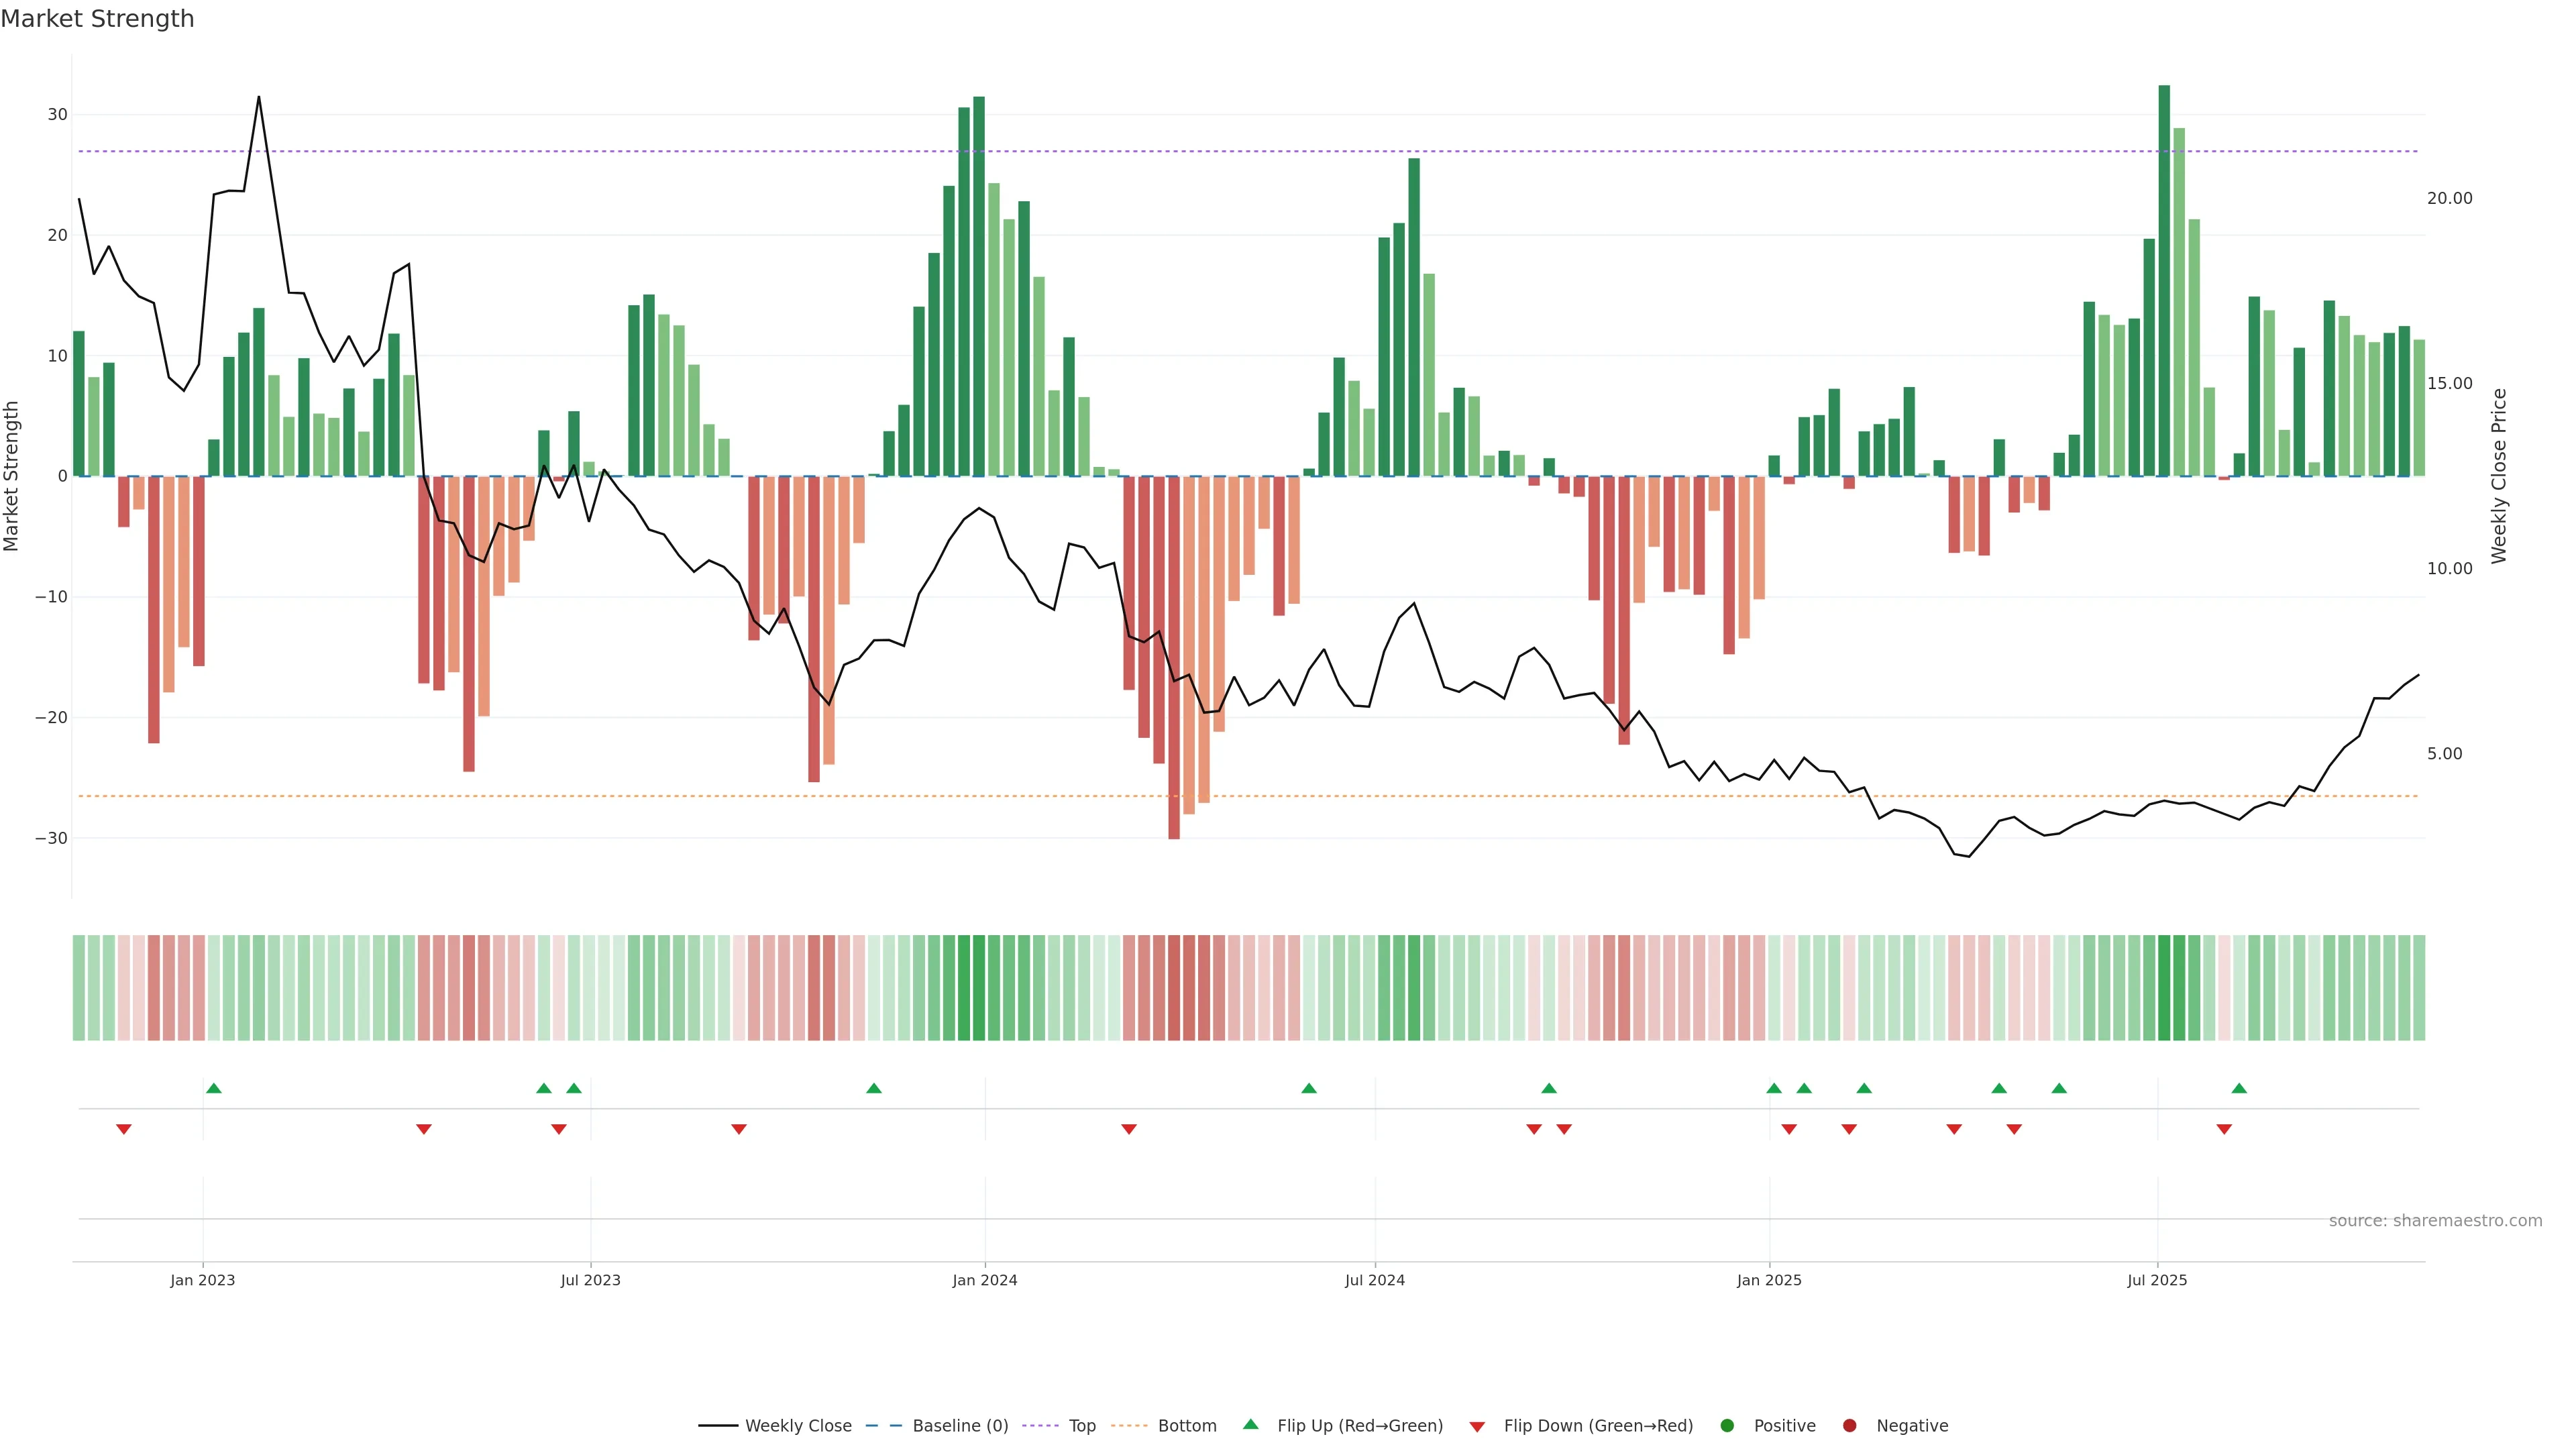Select the first green flip-up triangle marker
The height and width of the screenshot is (1449, 2576).
tap(213, 1088)
